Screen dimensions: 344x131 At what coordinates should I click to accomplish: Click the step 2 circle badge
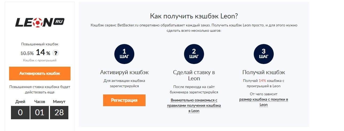[x=194, y=54]
